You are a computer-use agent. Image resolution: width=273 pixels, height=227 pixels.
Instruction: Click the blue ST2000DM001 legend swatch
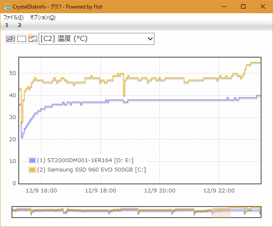[x=32, y=160]
